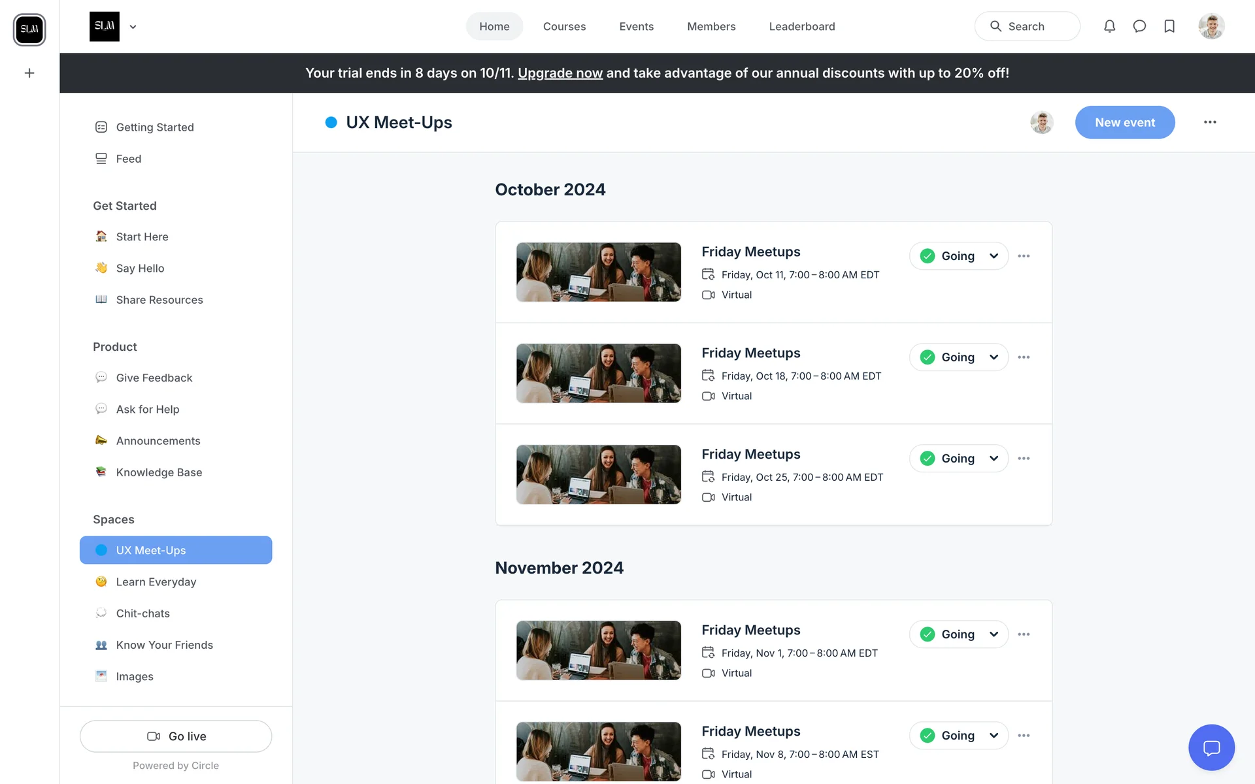Click user profile avatar in top bar

[x=1211, y=26]
